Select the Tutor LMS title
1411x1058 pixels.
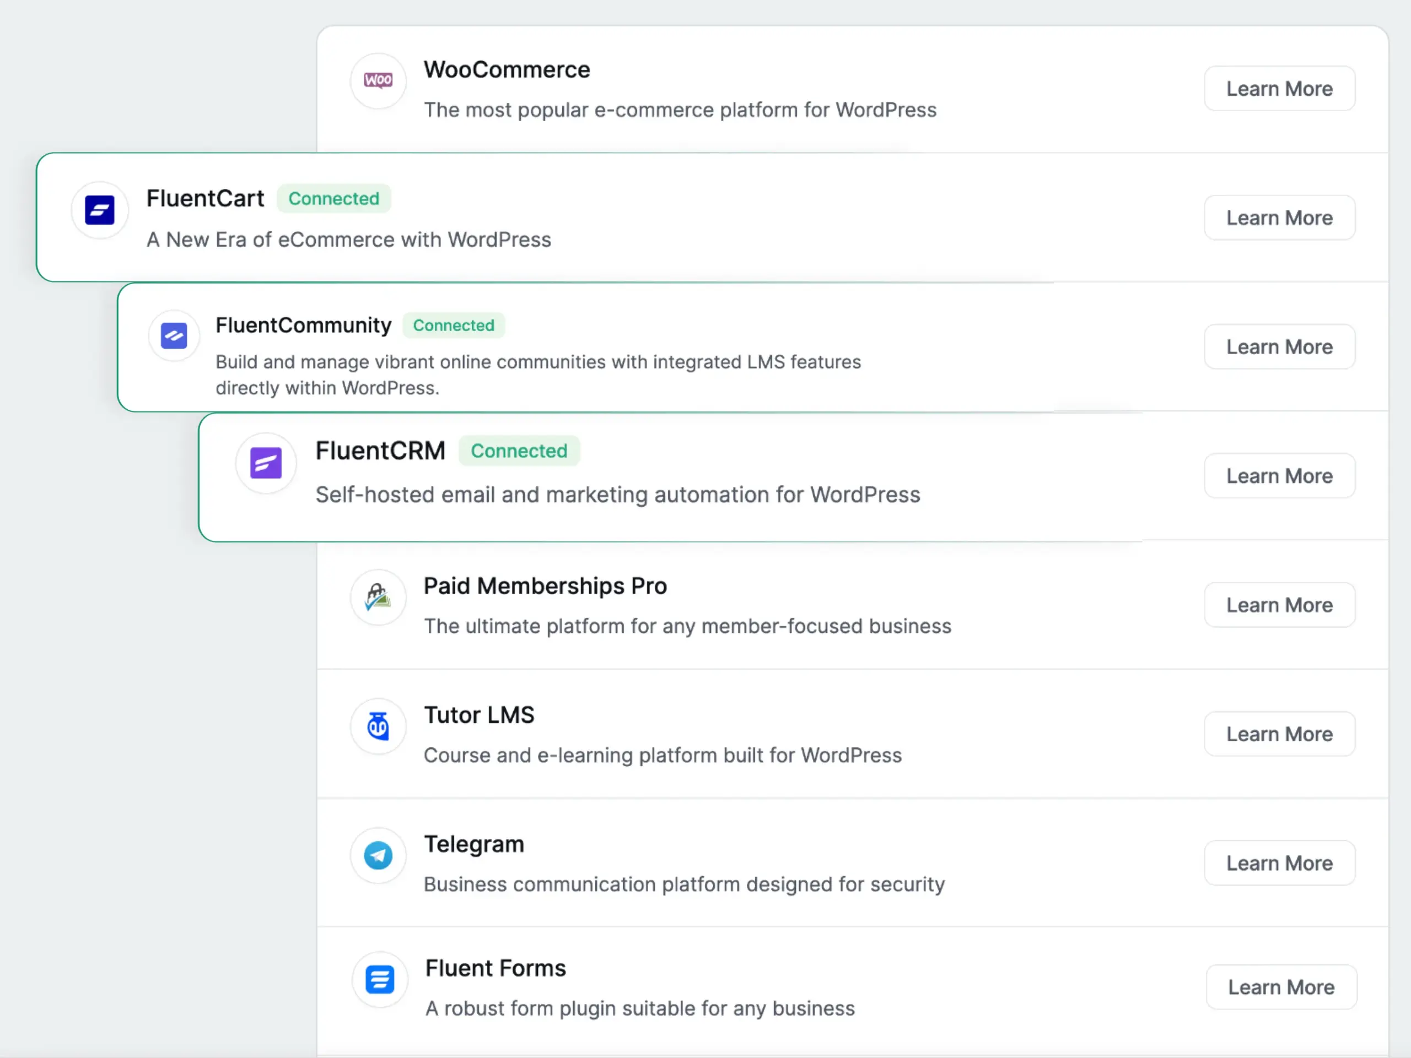pos(479,715)
